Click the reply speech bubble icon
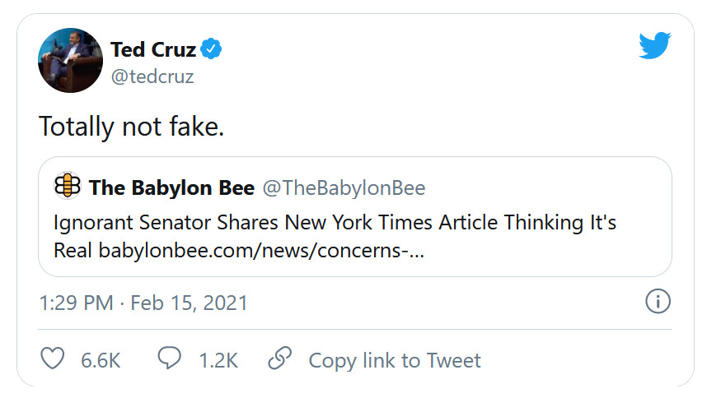 (x=170, y=359)
